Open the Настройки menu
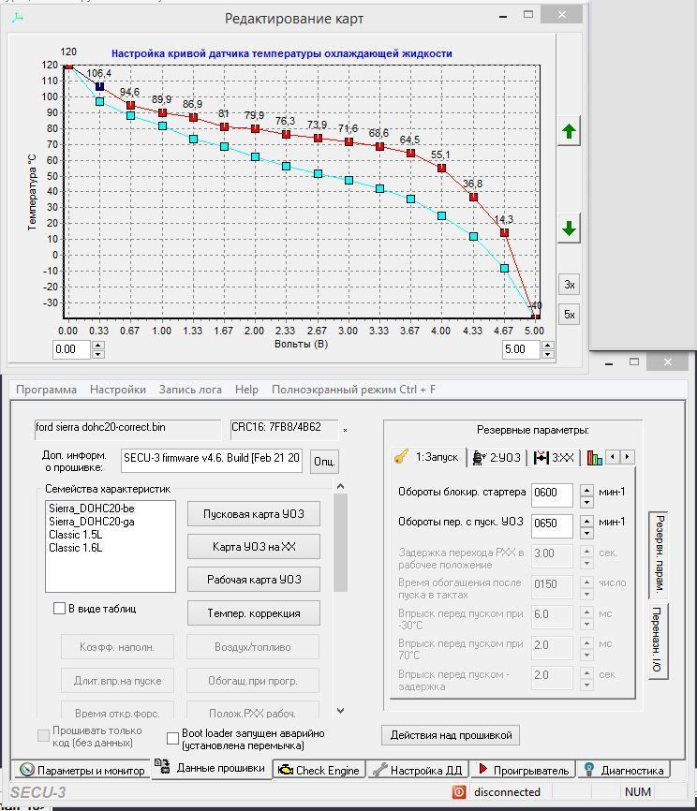This screenshot has height=811, width=697. (x=118, y=390)
